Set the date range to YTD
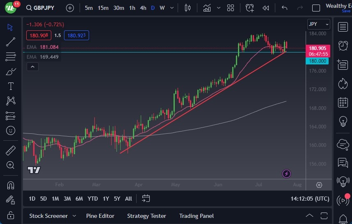Screen dimensions: 352x224 93,199
